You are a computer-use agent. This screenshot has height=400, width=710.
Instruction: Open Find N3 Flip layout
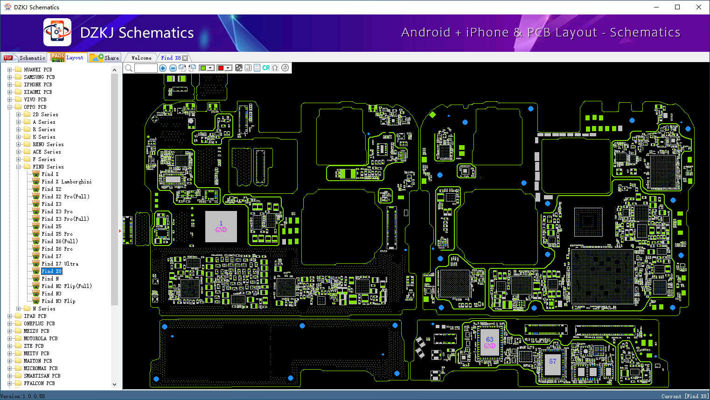(x=58, y=301)
